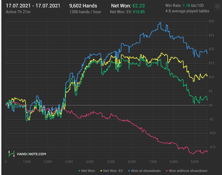Click the 6,000 x-axis label
This screenshot has height=175, width=222.
tap(132, 162)
